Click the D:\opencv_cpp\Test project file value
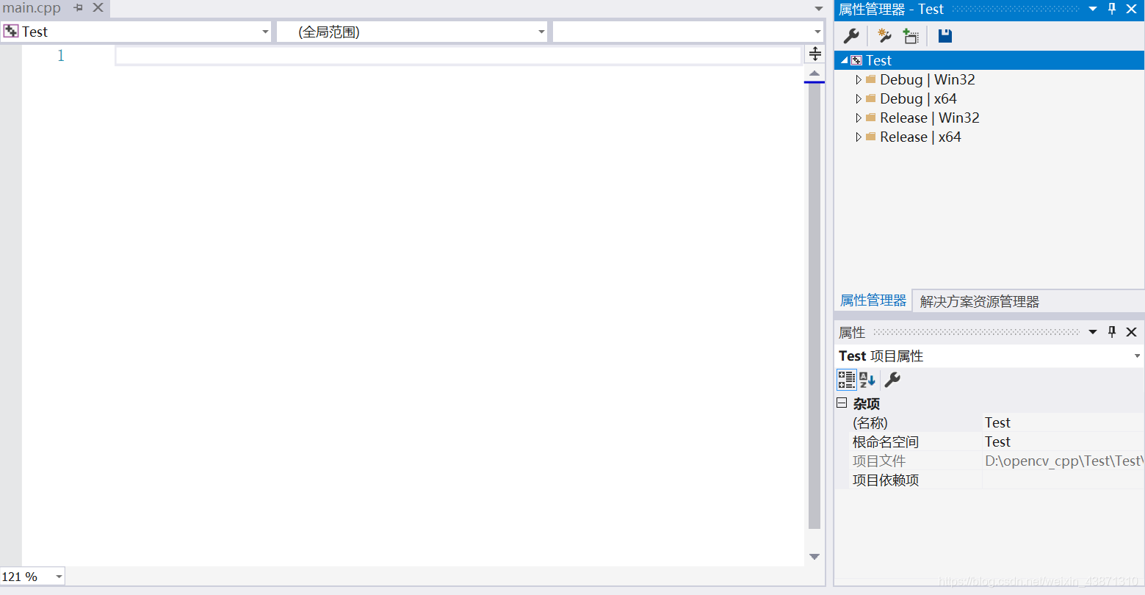 [1064, 461]
